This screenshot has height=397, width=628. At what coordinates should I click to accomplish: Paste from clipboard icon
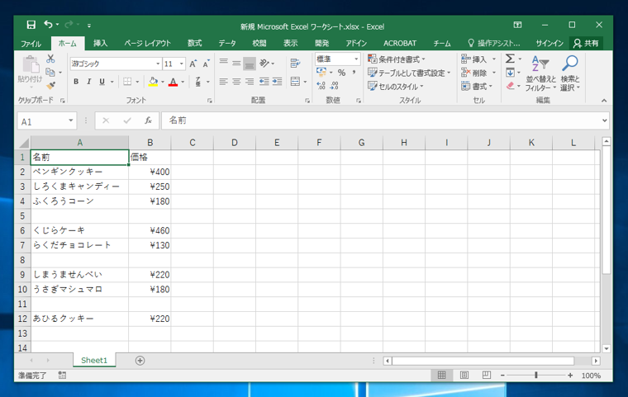point(31,64)
